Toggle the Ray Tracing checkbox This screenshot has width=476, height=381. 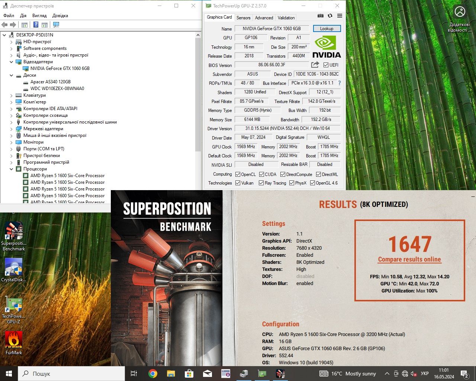coord(261,183)
